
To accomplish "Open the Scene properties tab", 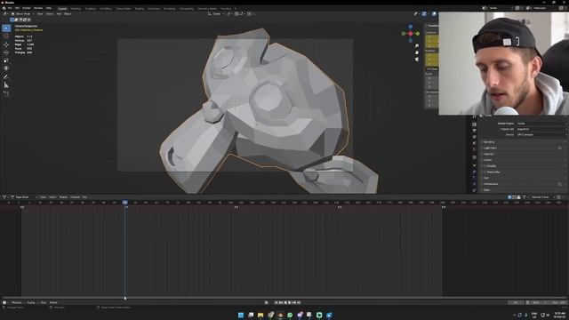I will 474,143.
